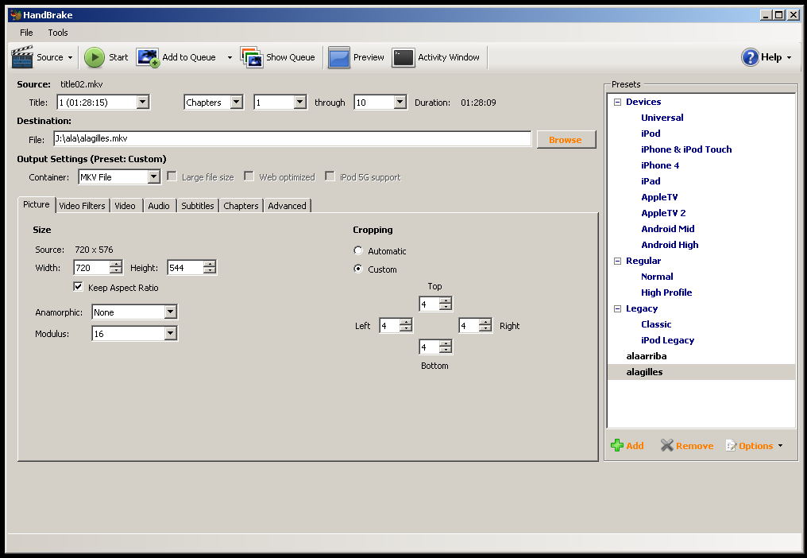Adjust the Top crop stepper

tap(446, 304)
